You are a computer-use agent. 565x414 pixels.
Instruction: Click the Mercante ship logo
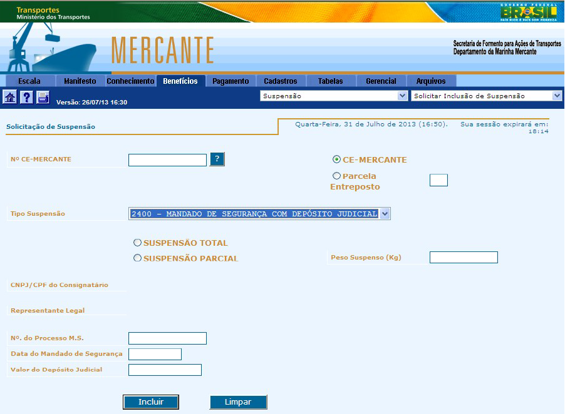pyautogui.click(x=51, y=48)
